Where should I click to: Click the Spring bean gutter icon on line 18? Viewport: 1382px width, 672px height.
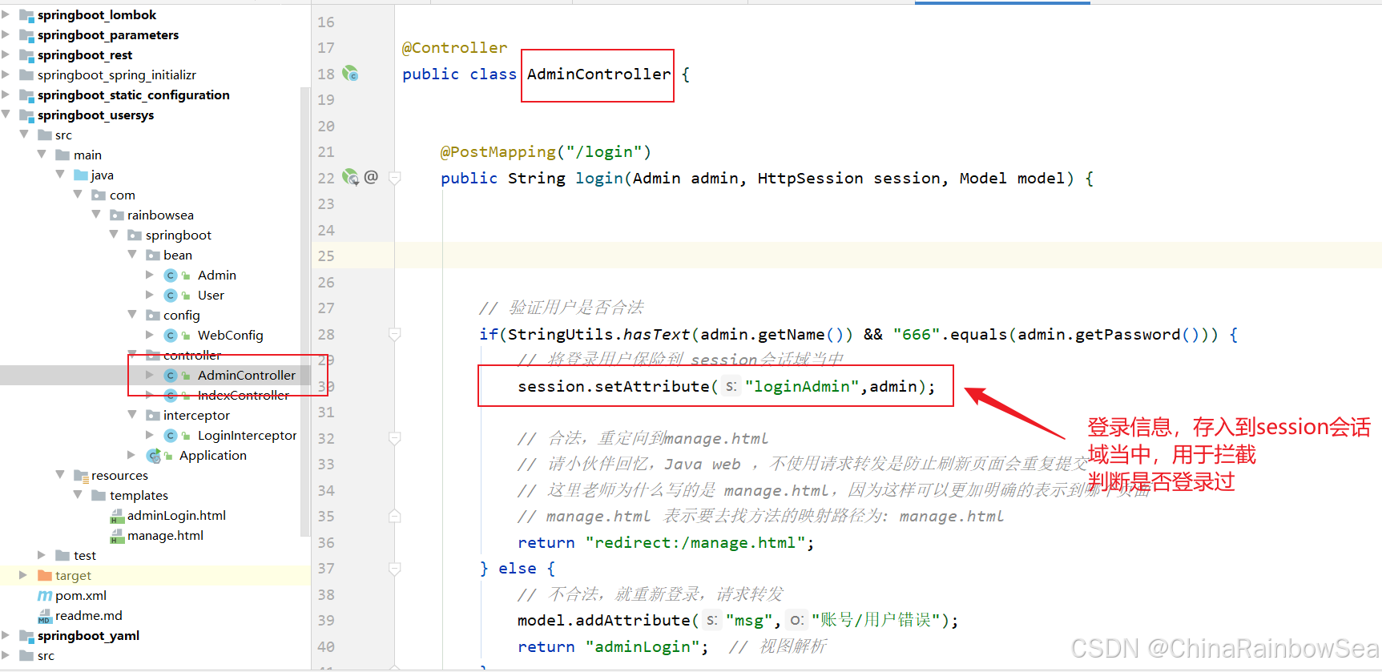pyautogui.click(x=350, y=74)
